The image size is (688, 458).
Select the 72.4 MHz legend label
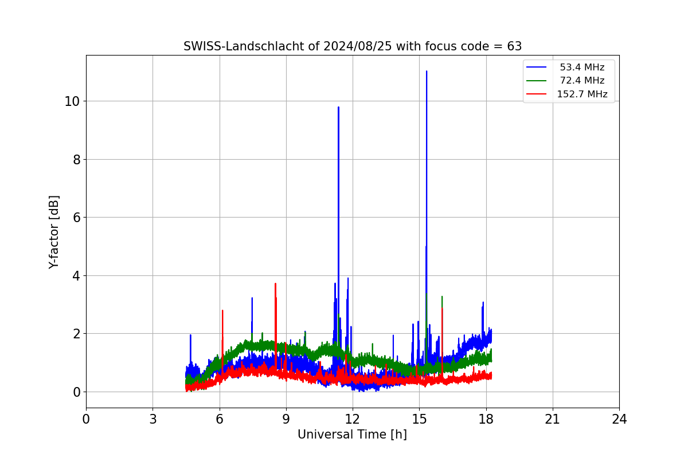582,81
